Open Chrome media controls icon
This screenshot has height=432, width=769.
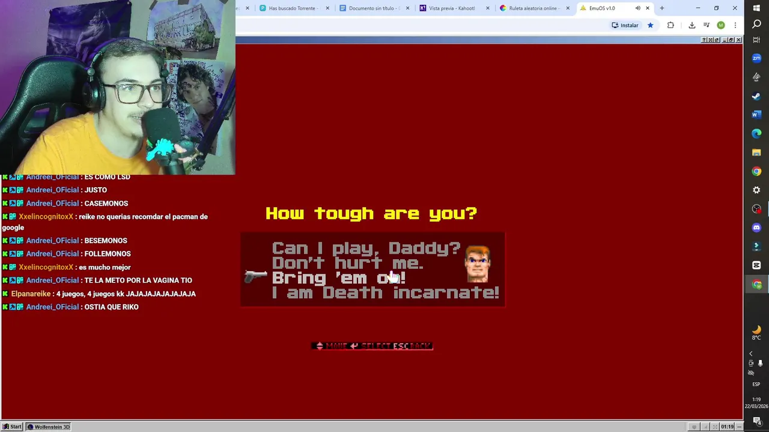707,25
